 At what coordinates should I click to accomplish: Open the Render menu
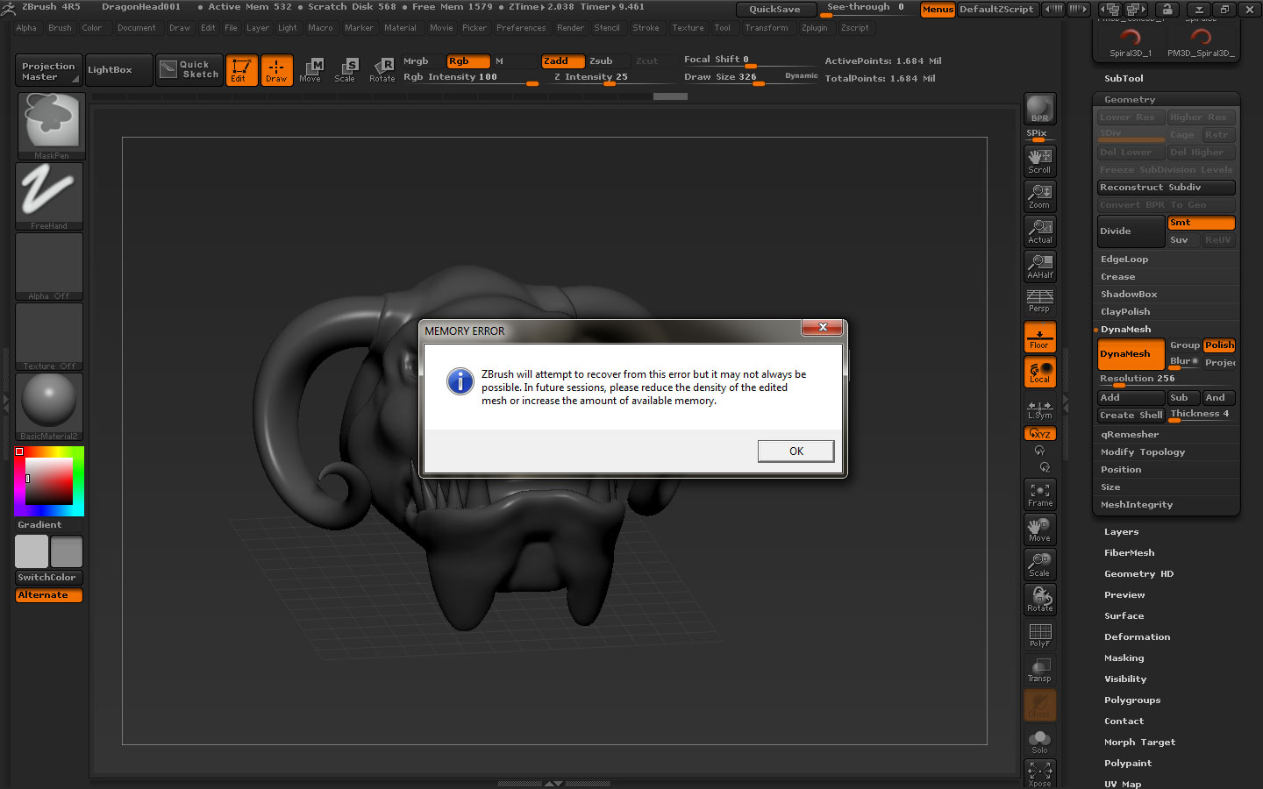(x=570, y=28)
